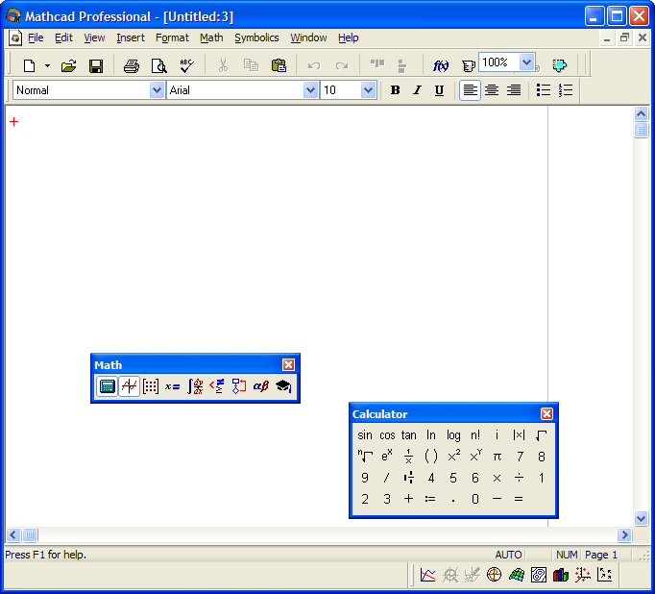Click the log button in Calculator
The height and width of the screenshot is (594, 655).
click(x=453, y=435)
